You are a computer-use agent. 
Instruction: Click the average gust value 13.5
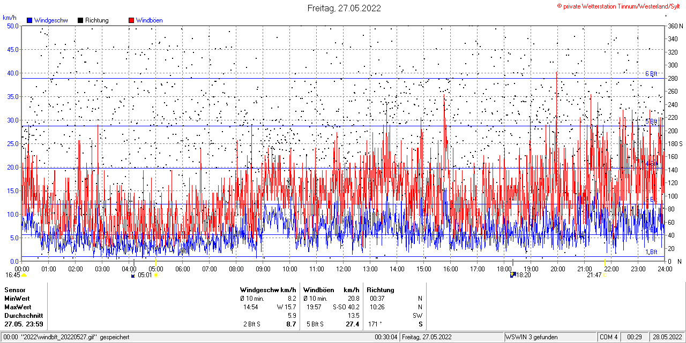(354, 316)
